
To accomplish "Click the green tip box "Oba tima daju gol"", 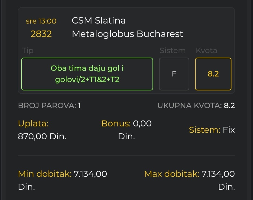I will [87, 74].
